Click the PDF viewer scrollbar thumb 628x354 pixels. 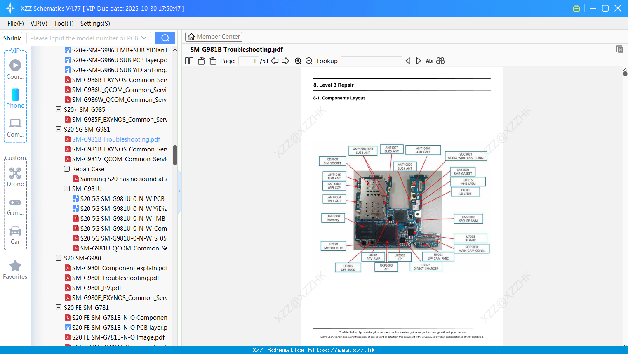[625, 73]
